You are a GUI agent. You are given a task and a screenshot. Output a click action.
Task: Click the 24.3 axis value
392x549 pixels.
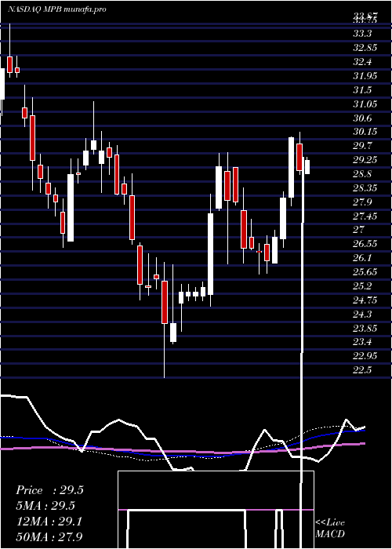362,314
